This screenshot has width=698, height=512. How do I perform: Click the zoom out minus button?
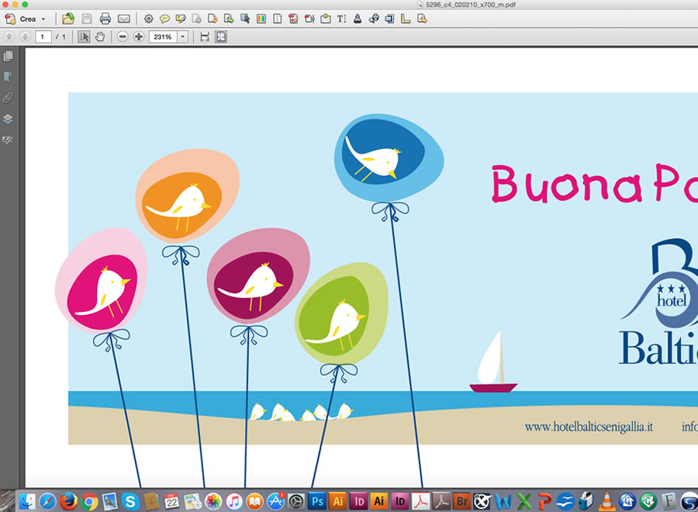pyautogui.click(x=123, y=36)
